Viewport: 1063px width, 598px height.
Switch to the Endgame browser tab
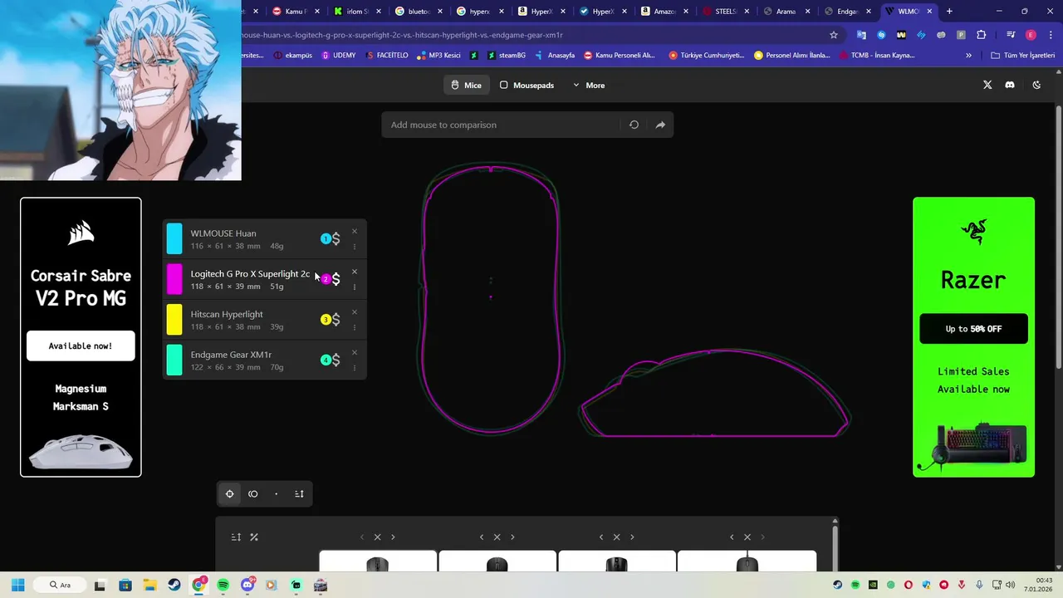848,12
